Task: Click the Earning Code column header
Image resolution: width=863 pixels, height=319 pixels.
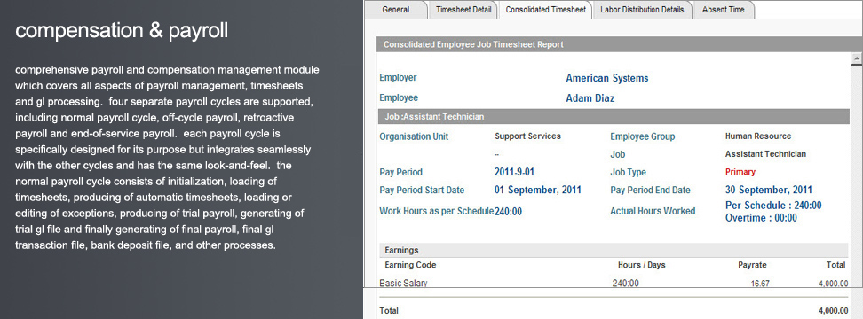Action: tap(410, 265)
